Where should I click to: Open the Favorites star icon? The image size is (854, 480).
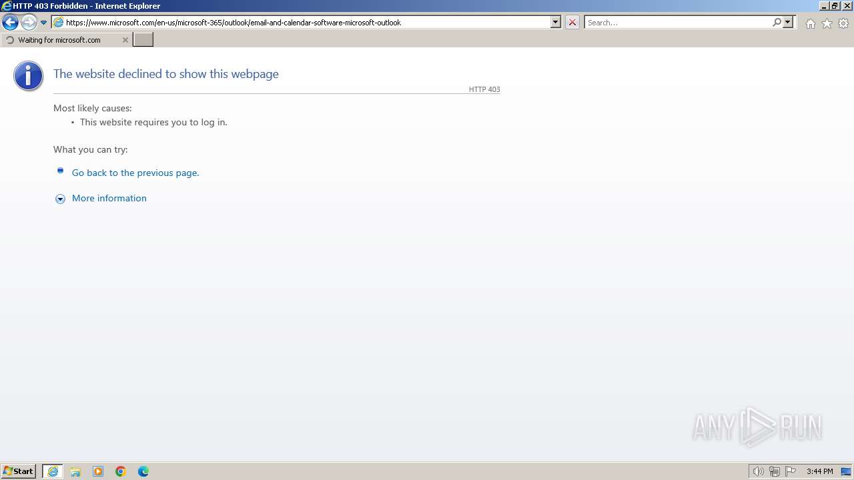click(827, 23)
